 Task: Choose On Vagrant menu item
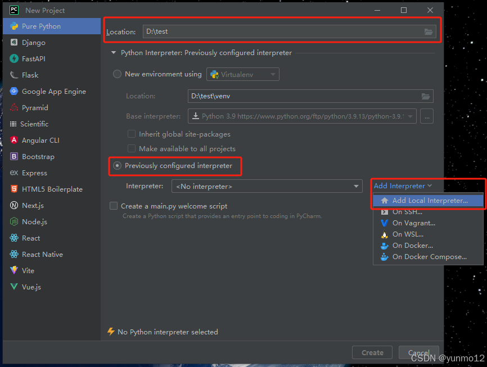coord(429,223)
